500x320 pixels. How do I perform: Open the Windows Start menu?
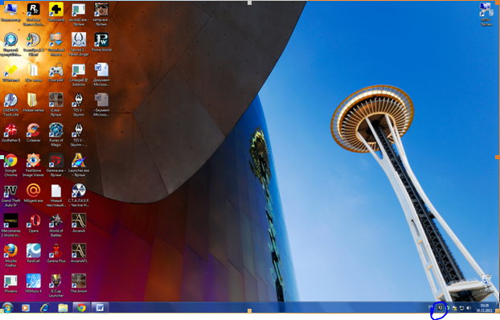(x=7, y=308)
